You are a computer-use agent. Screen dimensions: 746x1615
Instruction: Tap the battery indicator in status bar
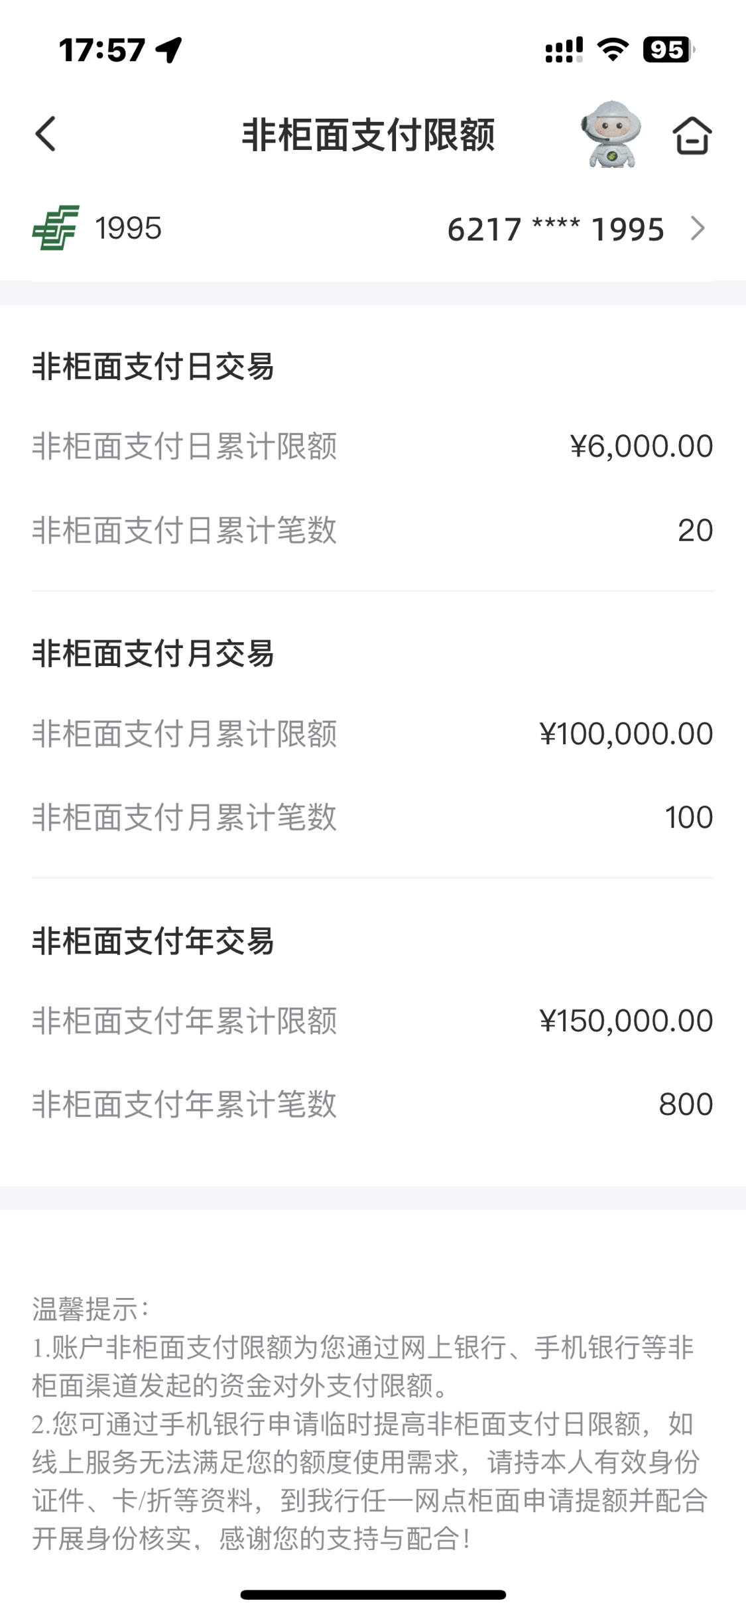[x=668, y=50]
